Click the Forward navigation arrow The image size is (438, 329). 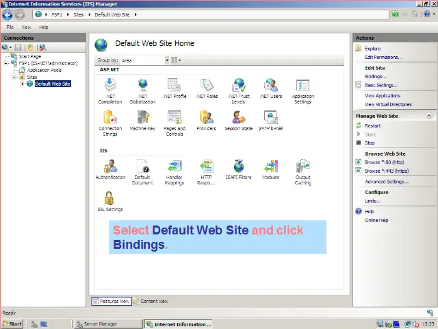coord(20,15)
